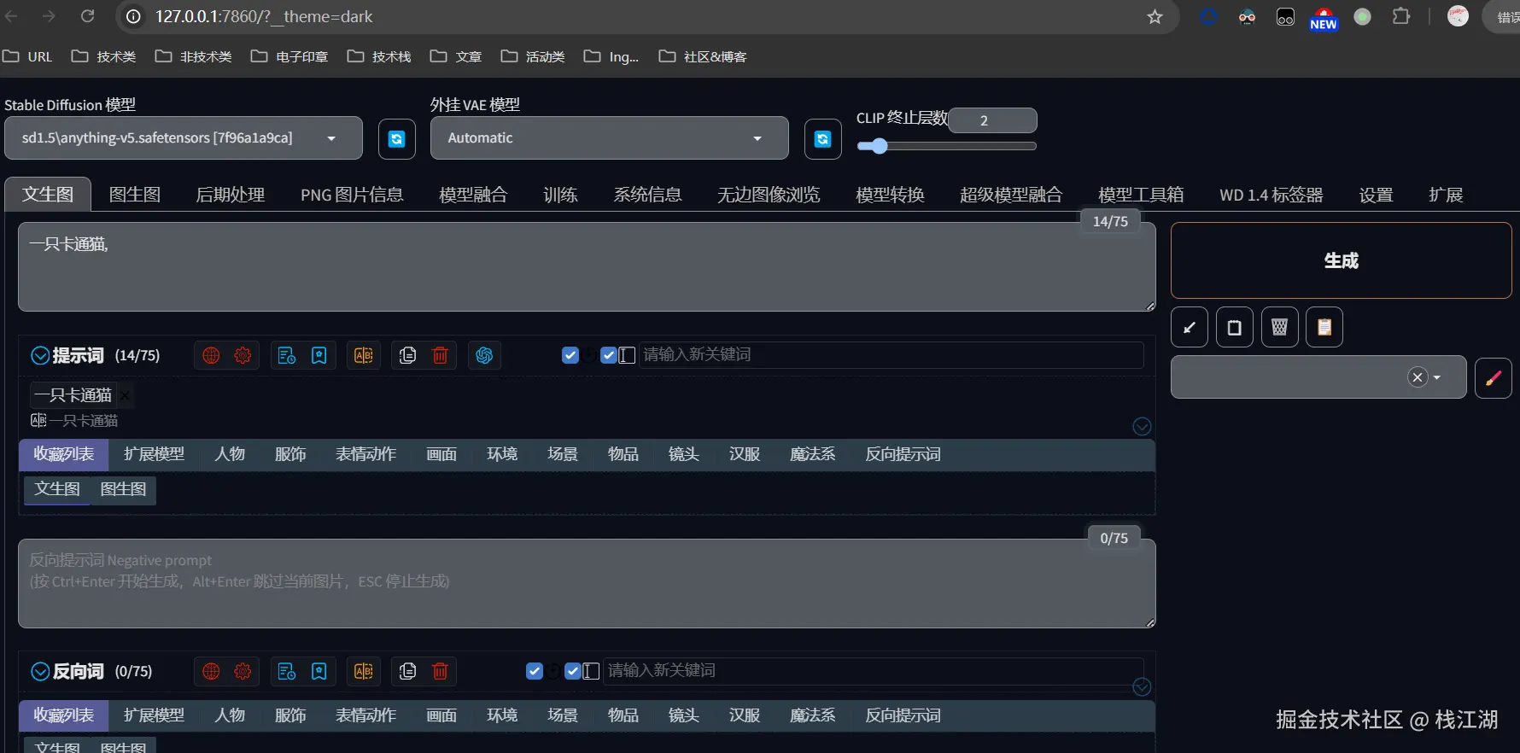Reload the browser page
Image resolution: width=1520 pixels, height=753 pixels.
pos(87,16)
